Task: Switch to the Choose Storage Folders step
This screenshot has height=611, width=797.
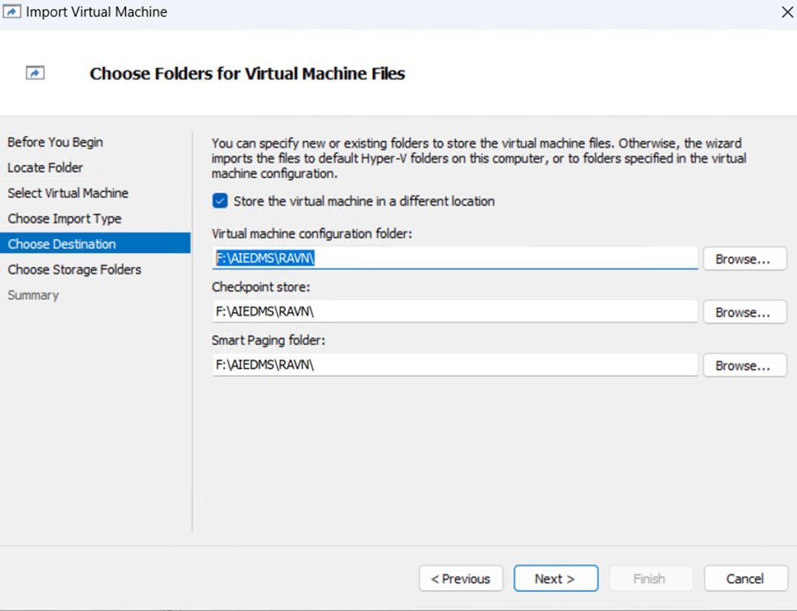Action: coord(74,269)
